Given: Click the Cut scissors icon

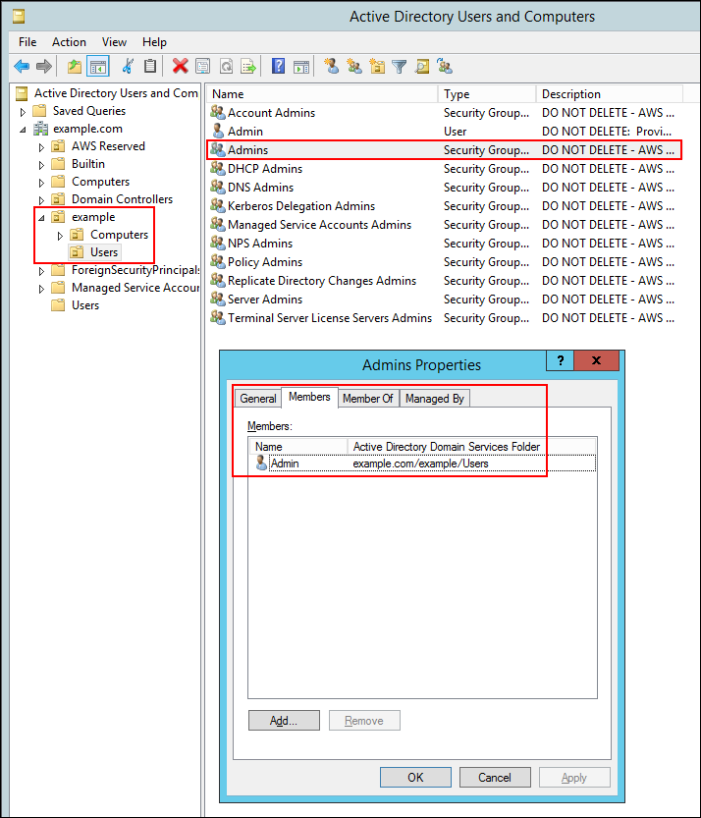Looking at the screenshot, I should [128, 66].
